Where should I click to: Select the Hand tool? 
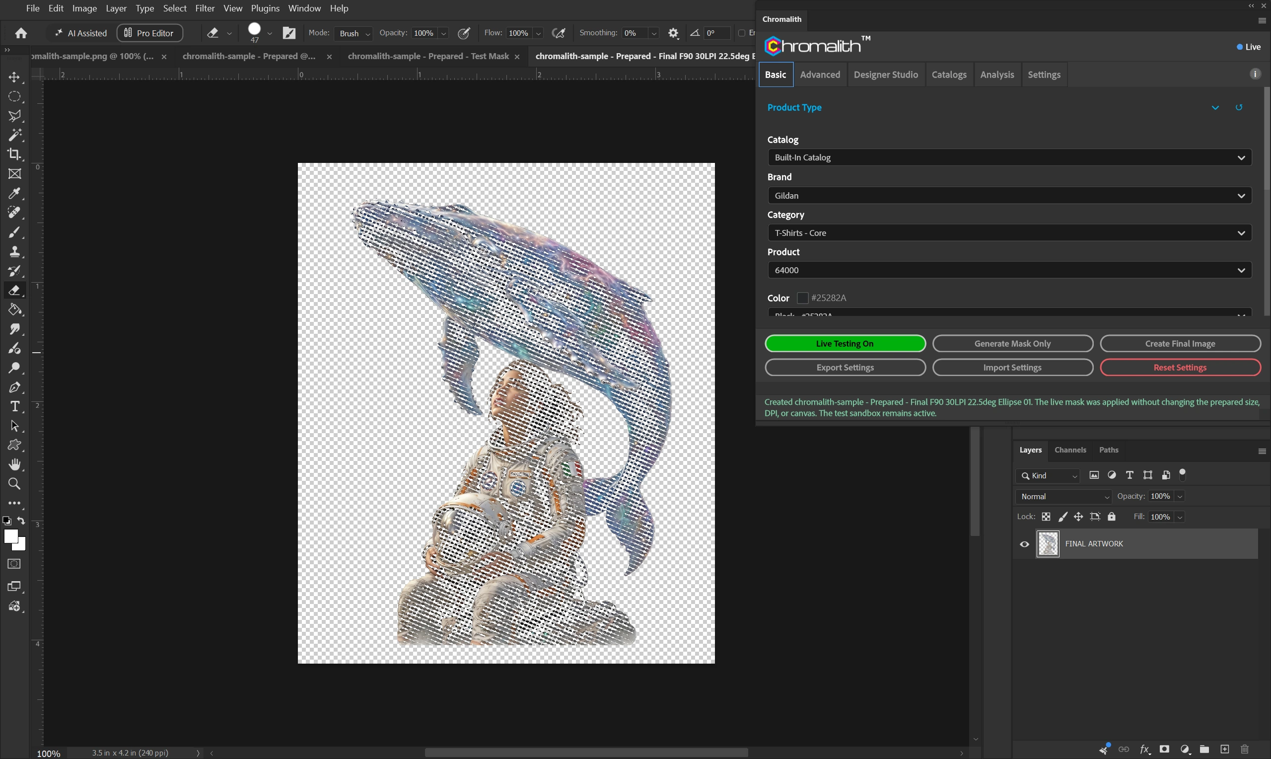(x=14, y=465)
